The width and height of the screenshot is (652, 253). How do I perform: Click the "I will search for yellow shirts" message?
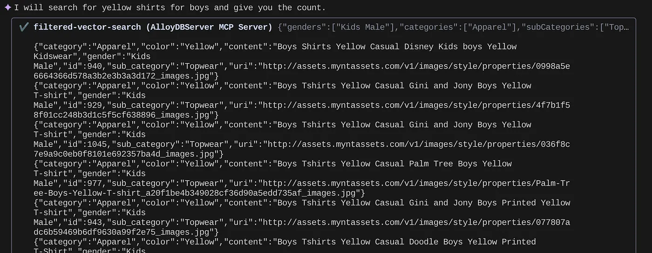point(170,7)
